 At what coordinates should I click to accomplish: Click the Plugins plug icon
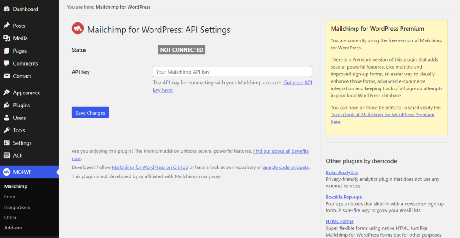(x=6, y=105)
